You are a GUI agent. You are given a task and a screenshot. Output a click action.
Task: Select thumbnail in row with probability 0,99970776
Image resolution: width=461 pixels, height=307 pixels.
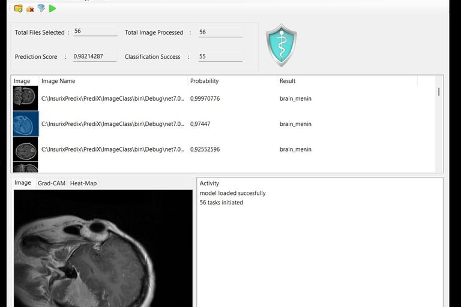pos(25,98)
